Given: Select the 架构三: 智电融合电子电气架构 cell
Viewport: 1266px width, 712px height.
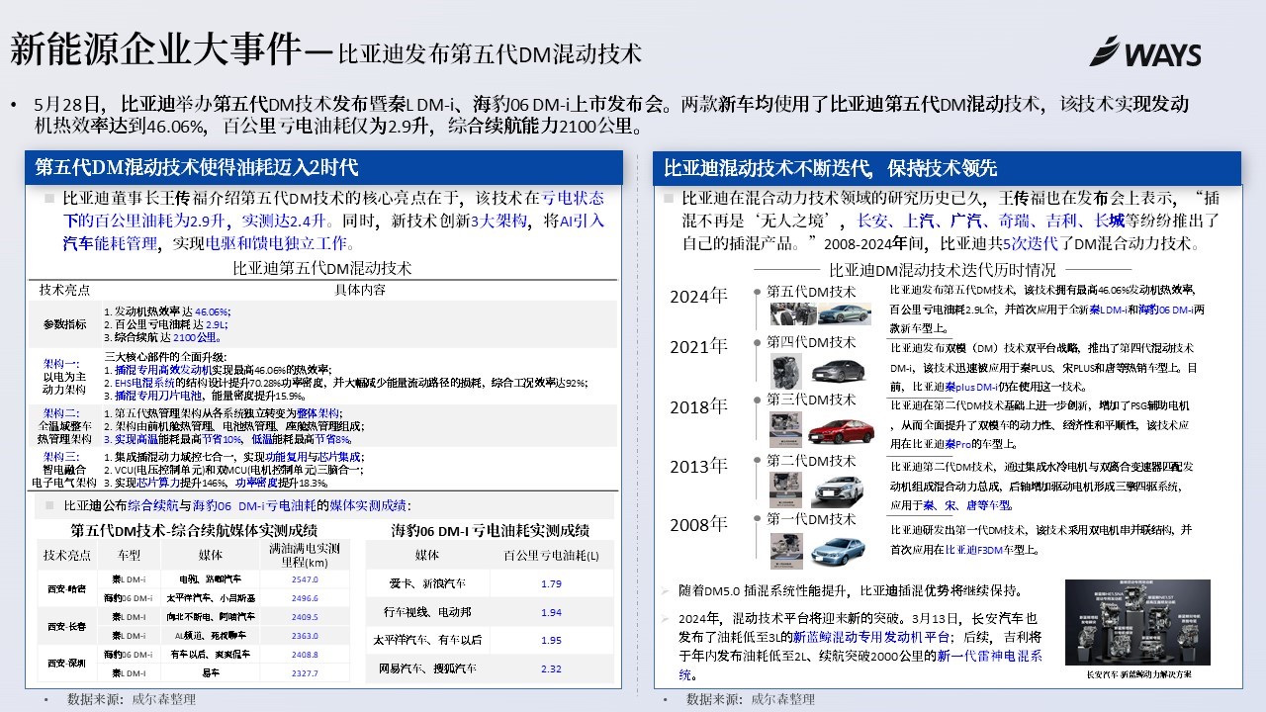Looking at the screenshot, I should [x=64, y=470].
